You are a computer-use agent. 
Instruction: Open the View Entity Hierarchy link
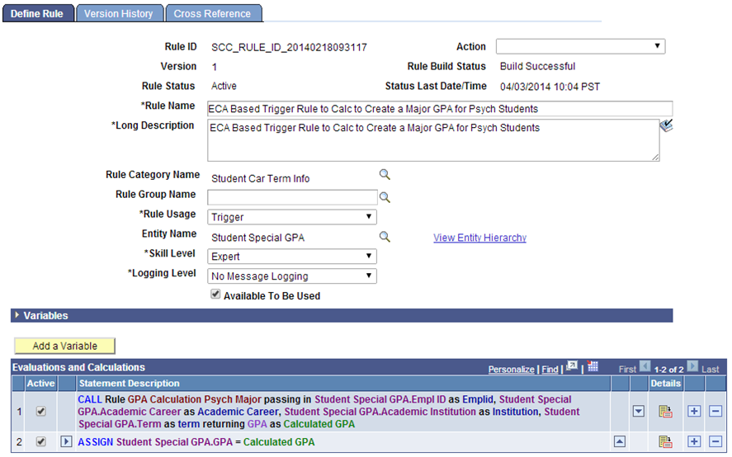coord(479,238)
